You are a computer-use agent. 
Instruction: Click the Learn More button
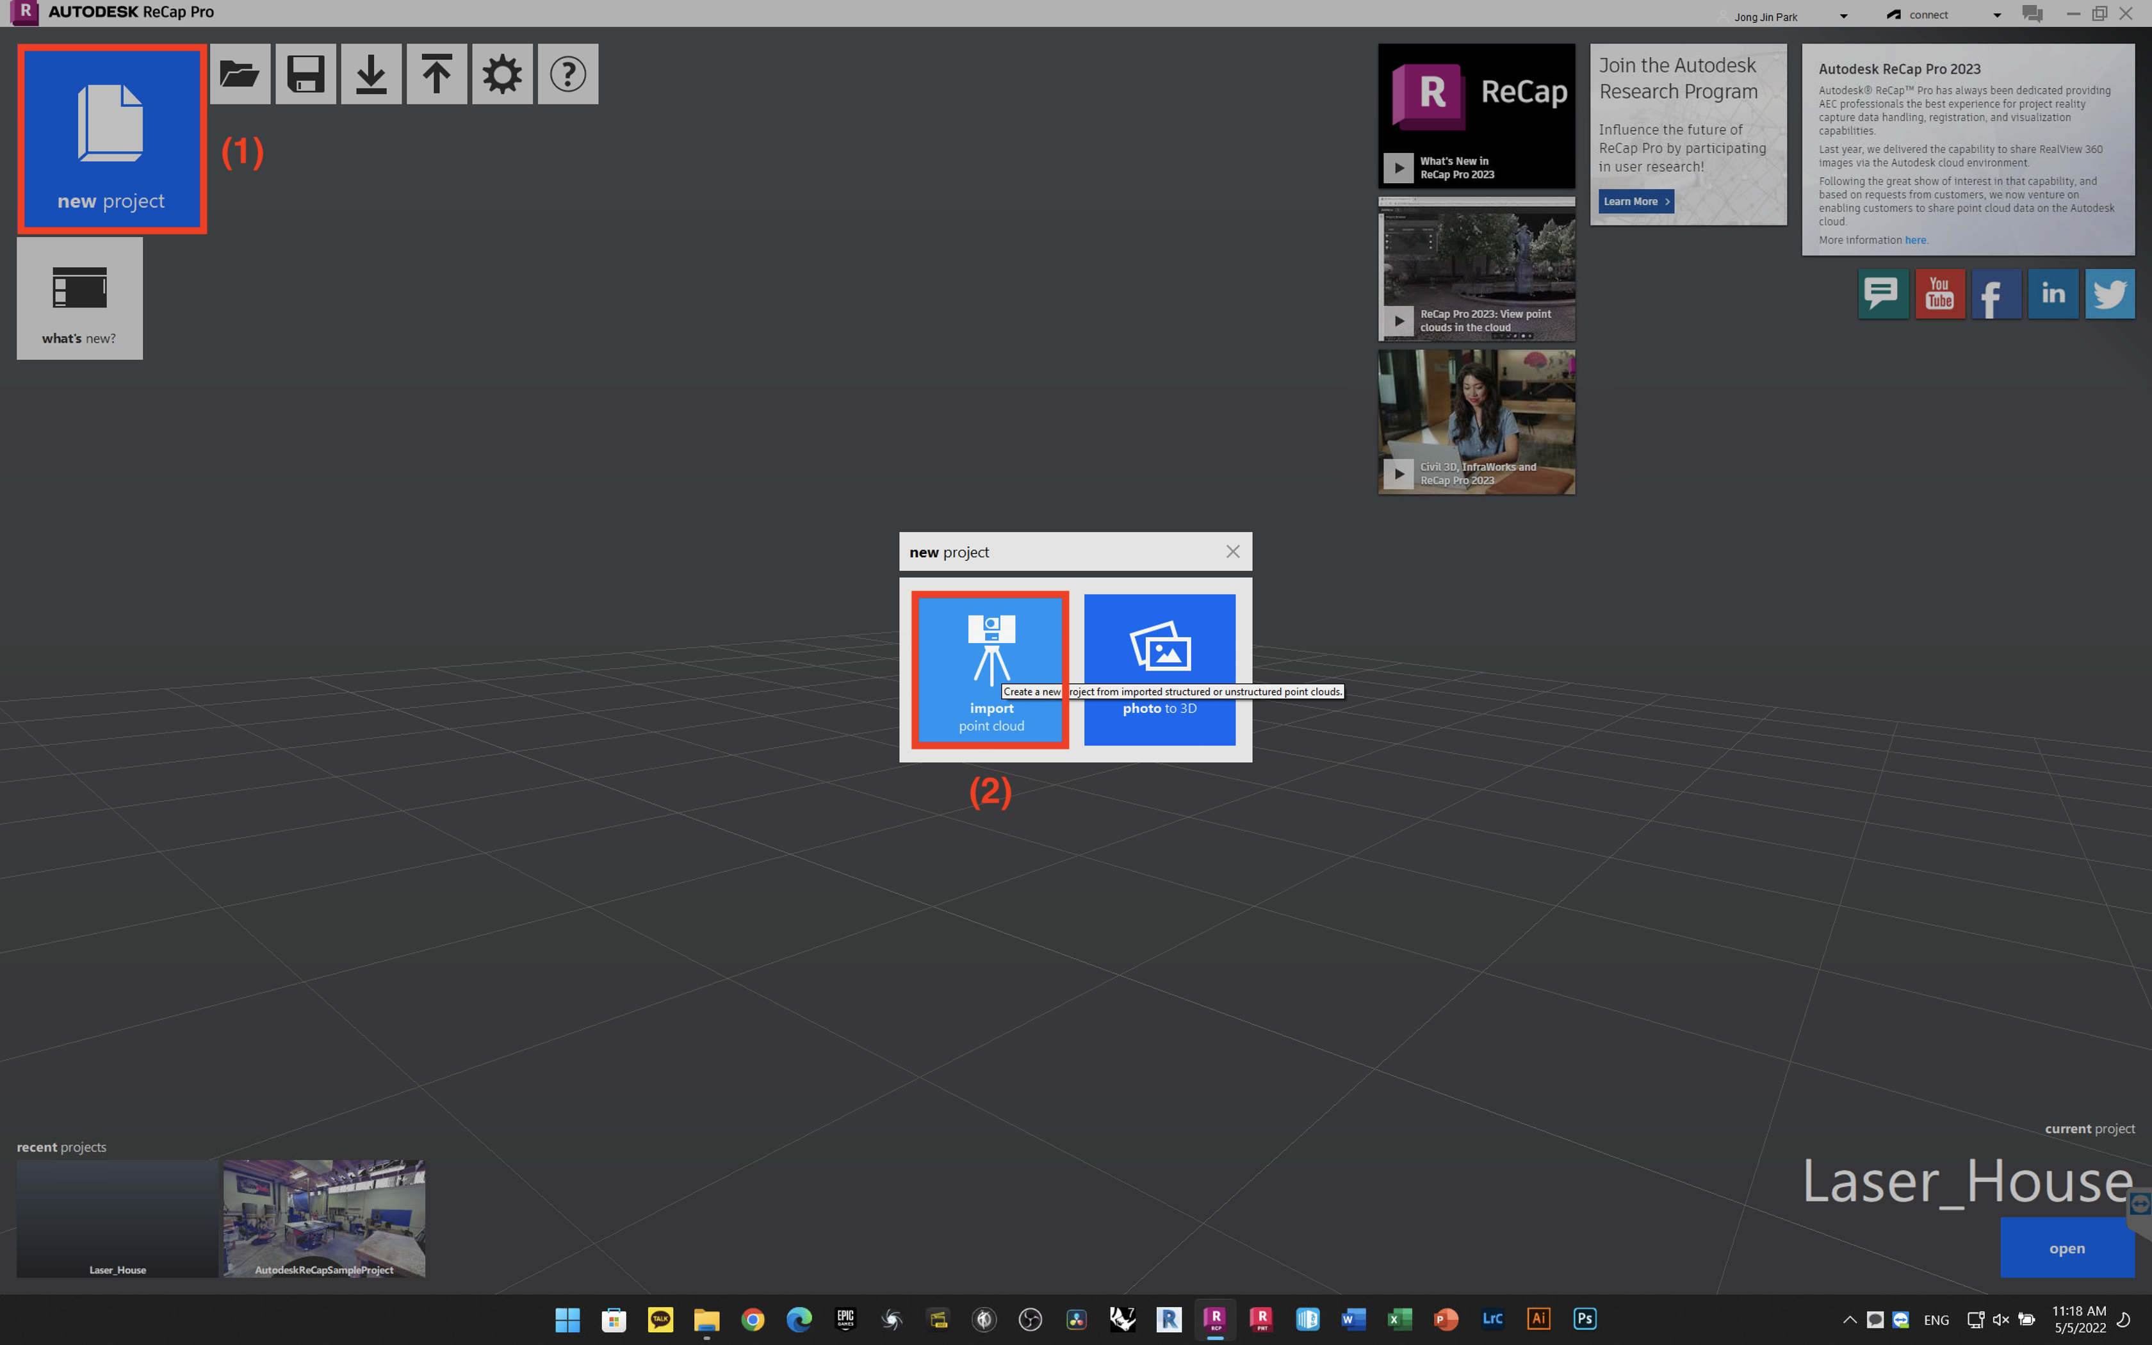point(1635,201)
